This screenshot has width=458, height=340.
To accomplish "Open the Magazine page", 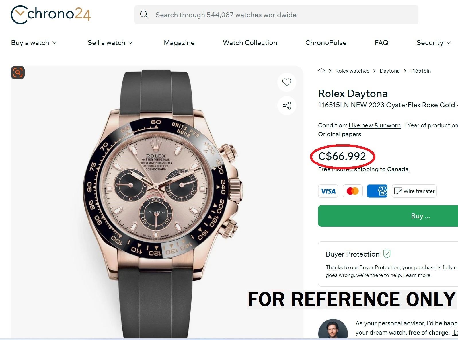I will pyautogui.click(x=179, y=43).
